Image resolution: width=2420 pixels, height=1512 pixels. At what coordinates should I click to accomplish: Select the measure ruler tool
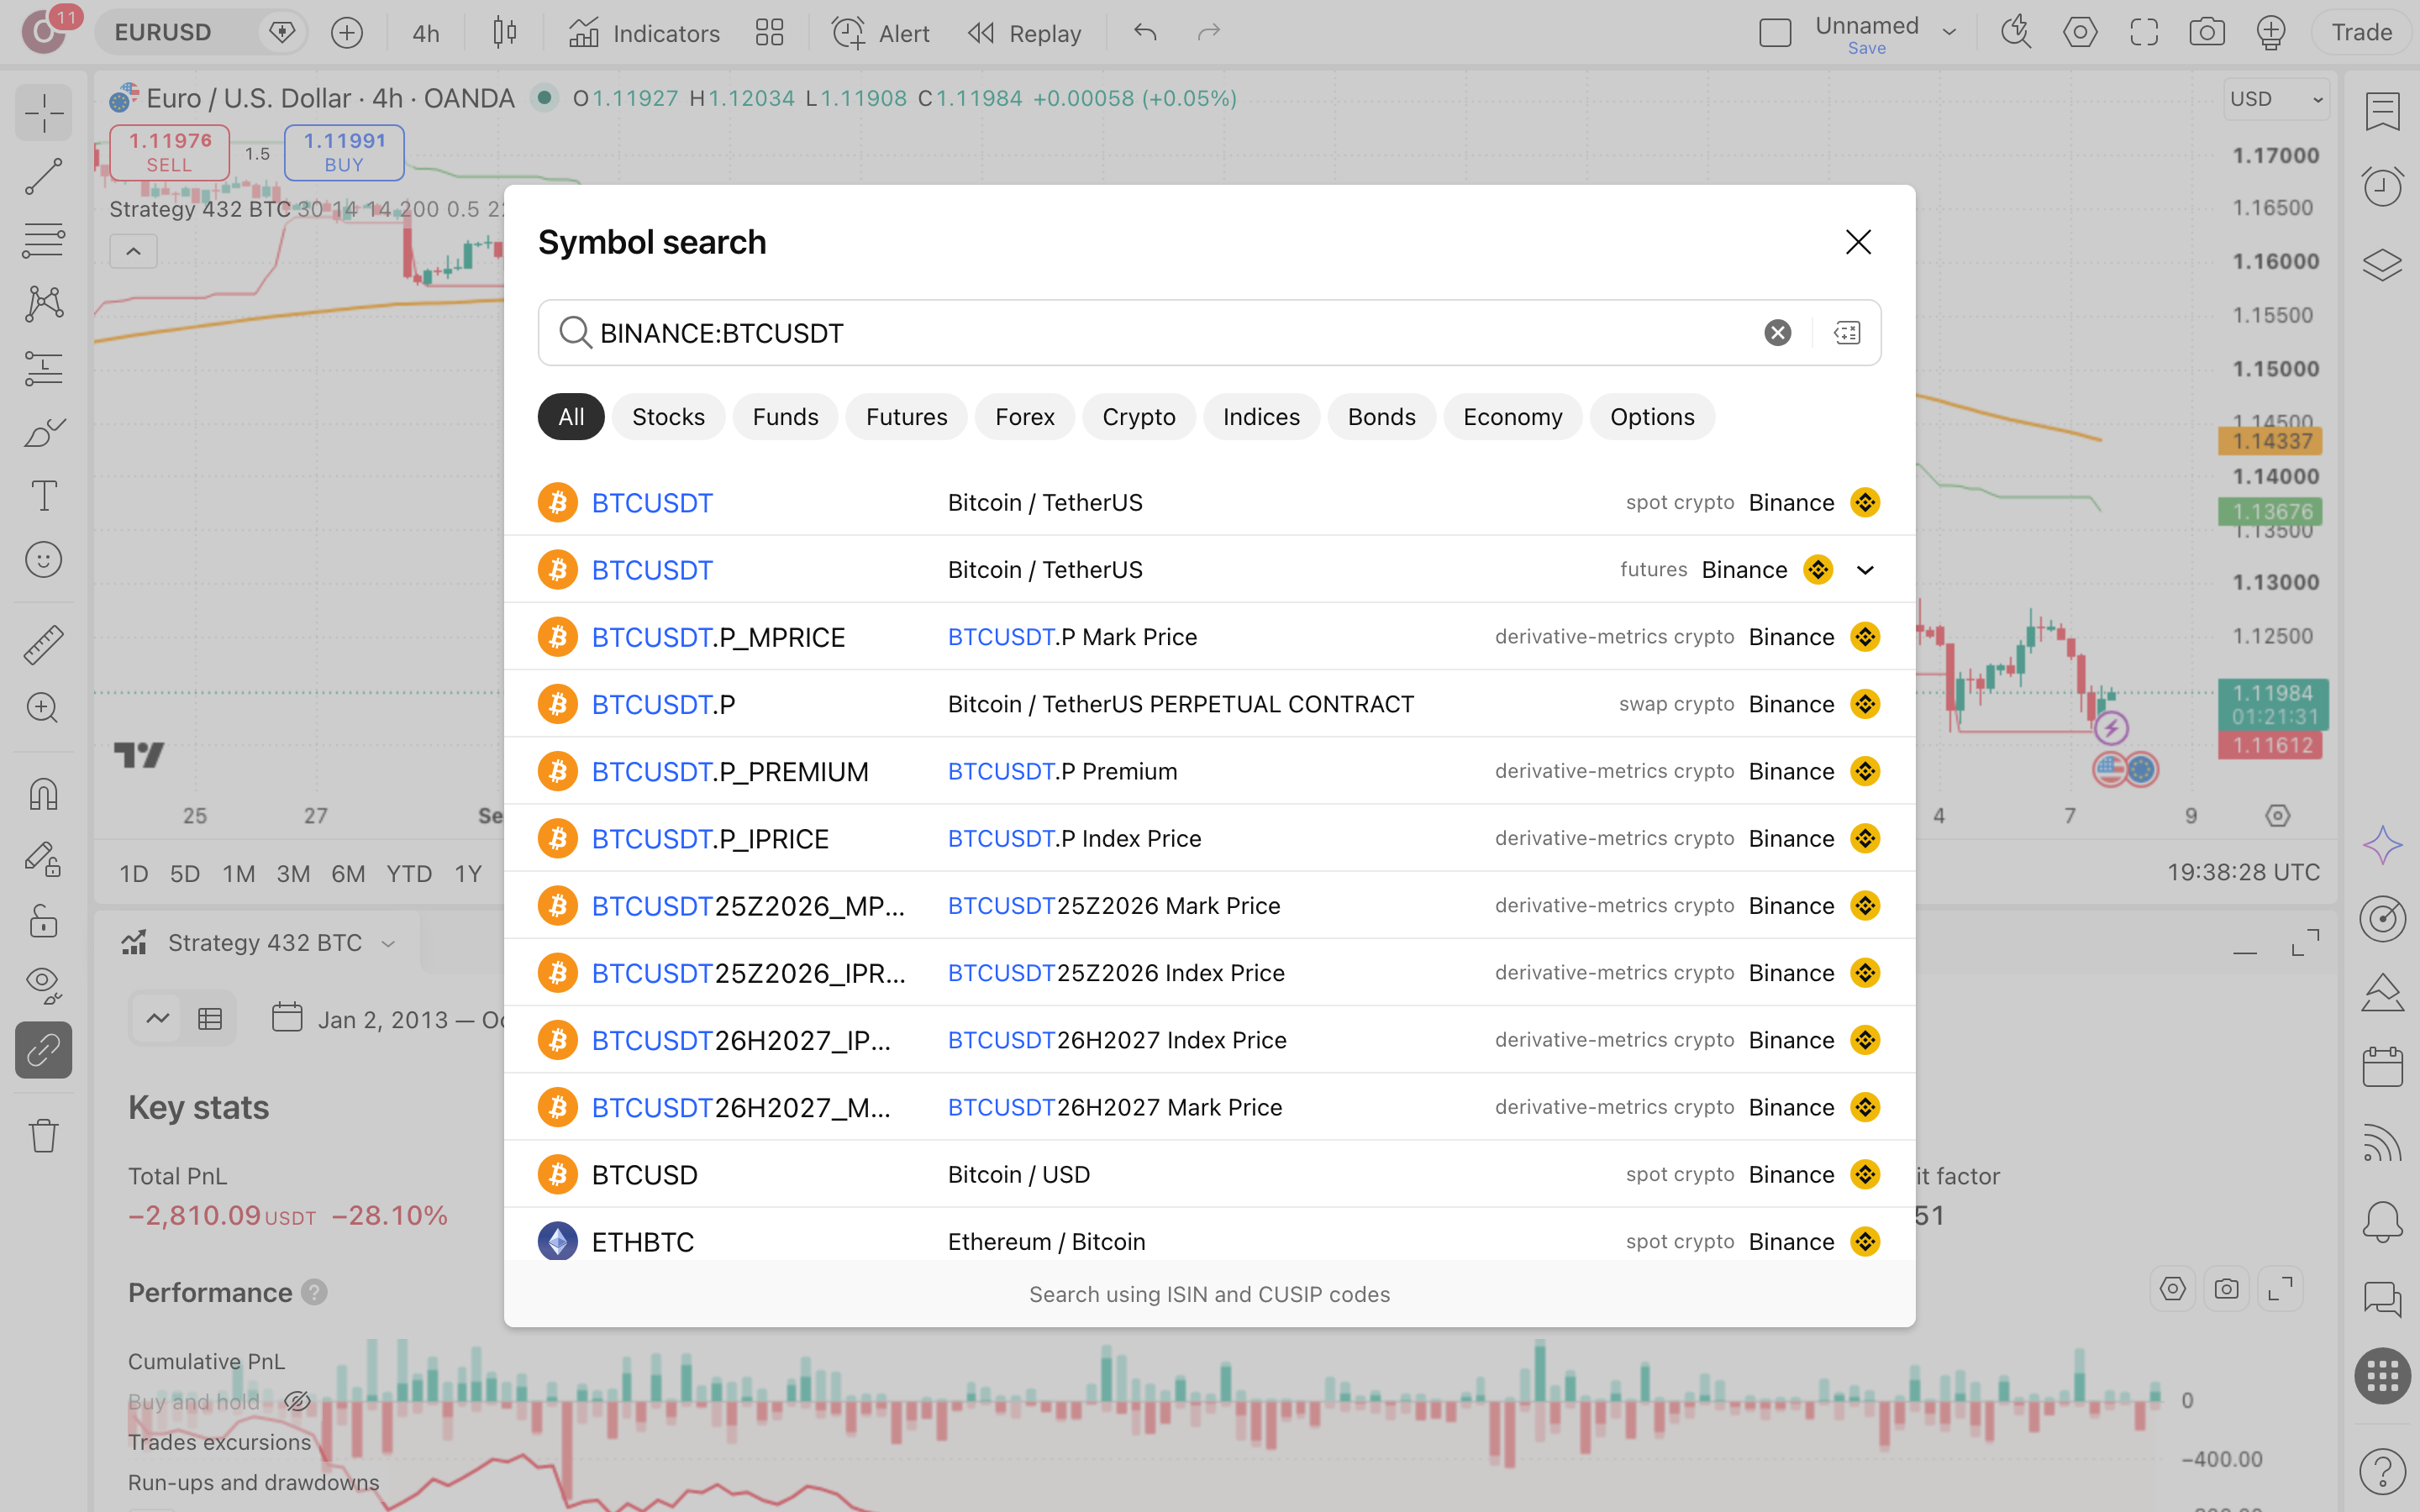(43, 645)
